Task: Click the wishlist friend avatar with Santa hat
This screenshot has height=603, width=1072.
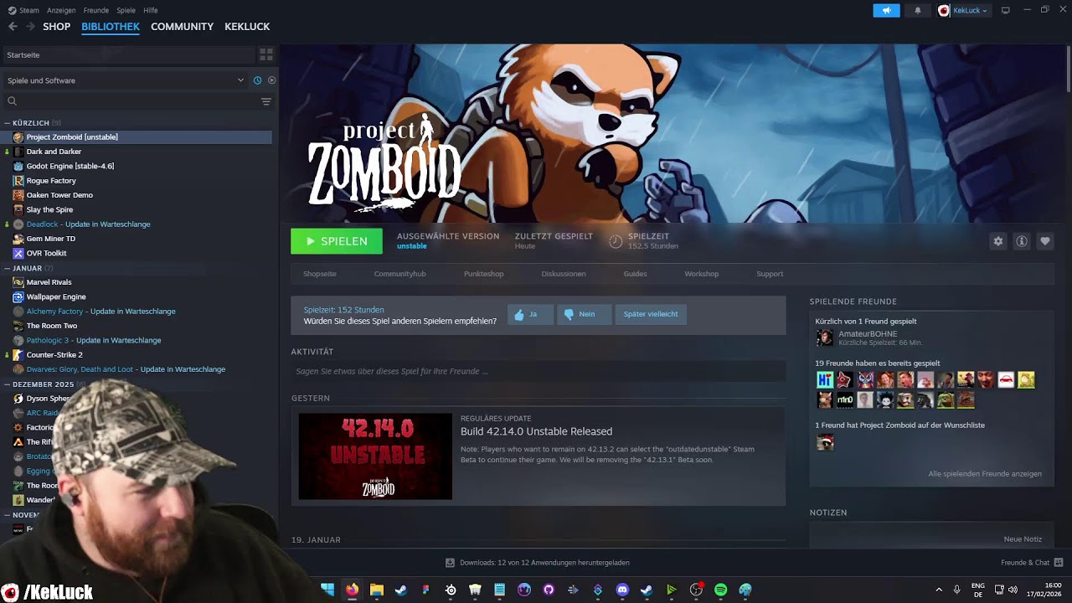Action: tap(825, 442)
